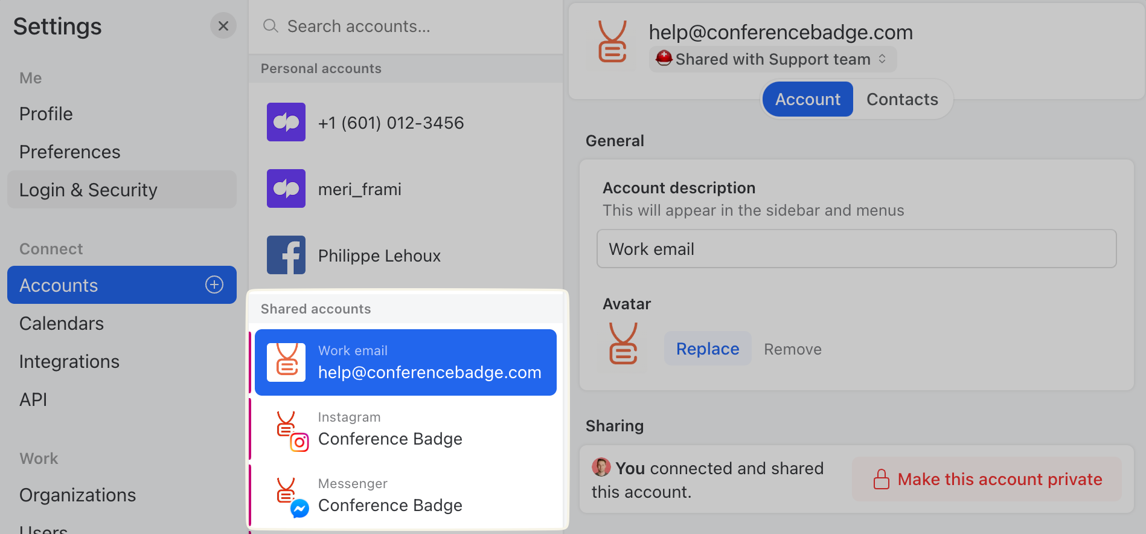Viewport: 1146px width, 534px height.
Task: Add a new account via the plus icon
Action: (214, 285)
